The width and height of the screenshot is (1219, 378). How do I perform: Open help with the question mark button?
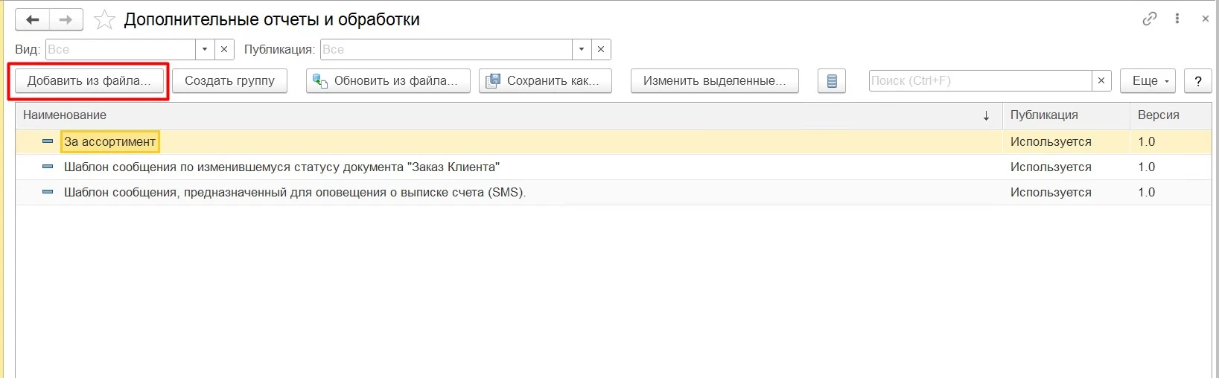[1197, 81]
